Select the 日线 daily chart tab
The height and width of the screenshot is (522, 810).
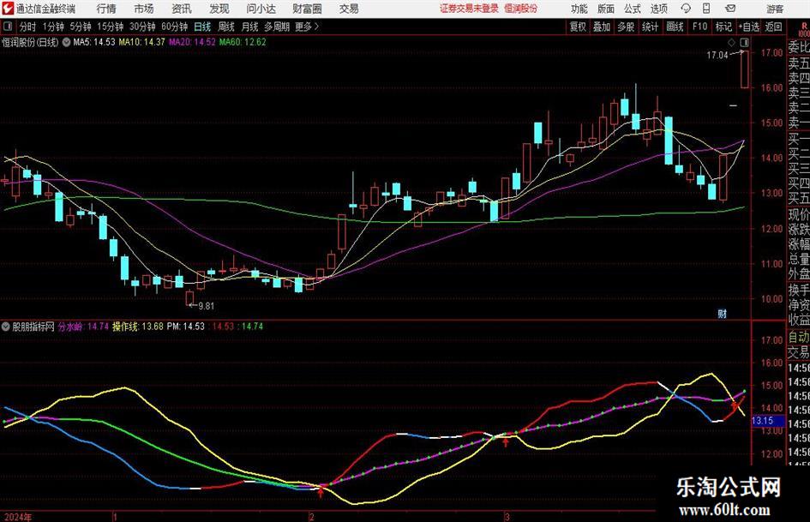pyautogui.click(x=202, y=27)
